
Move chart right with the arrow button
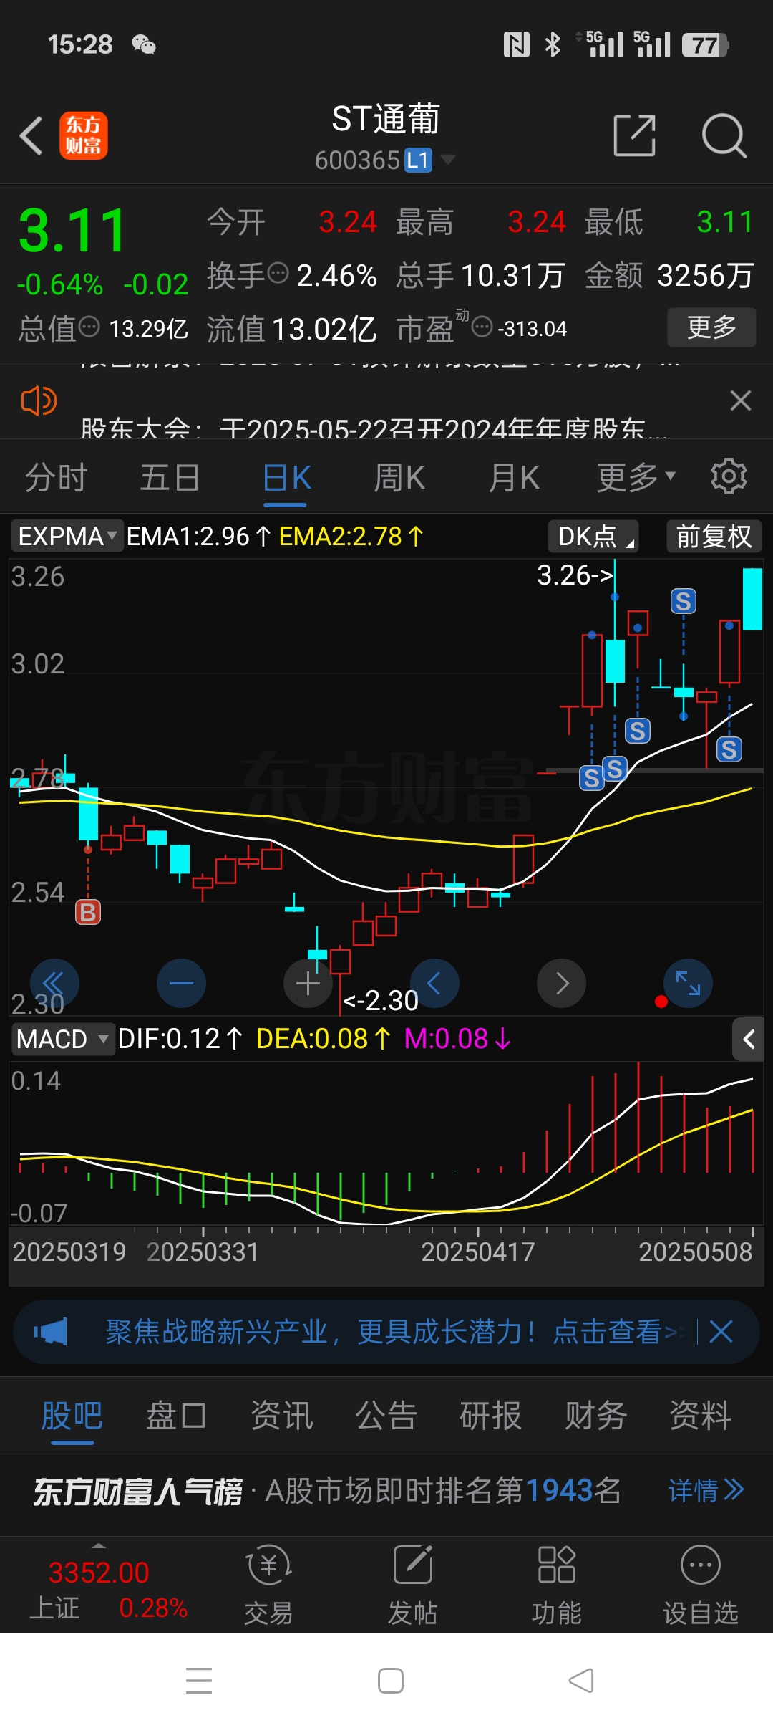click(562, 983)
